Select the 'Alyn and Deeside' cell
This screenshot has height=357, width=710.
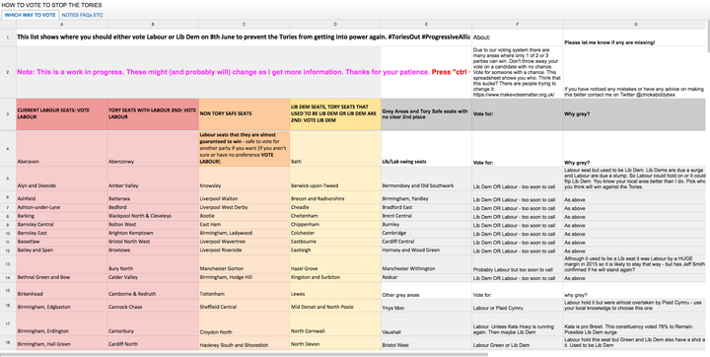pos(61,178)
